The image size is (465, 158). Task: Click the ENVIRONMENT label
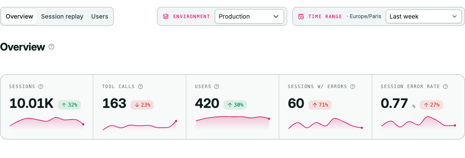192,16
